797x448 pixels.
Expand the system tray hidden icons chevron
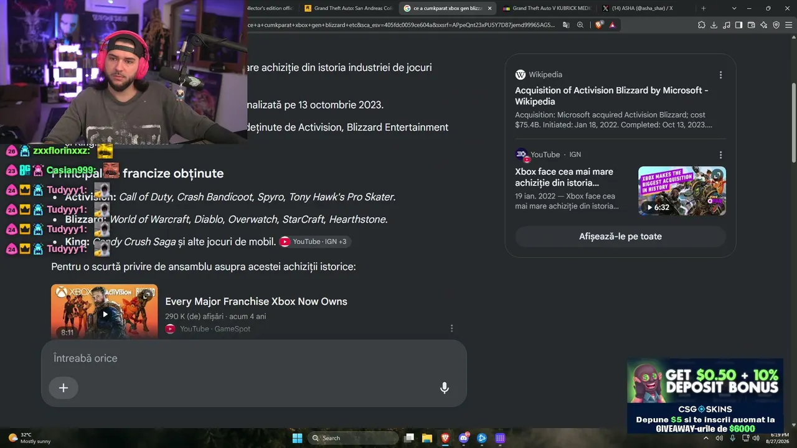(x=706, y=438)
